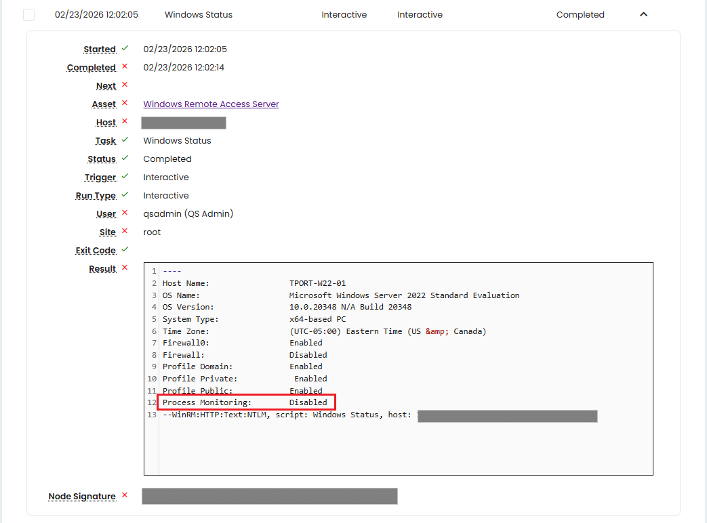Click the red X icon beside User

coord(124,213)
